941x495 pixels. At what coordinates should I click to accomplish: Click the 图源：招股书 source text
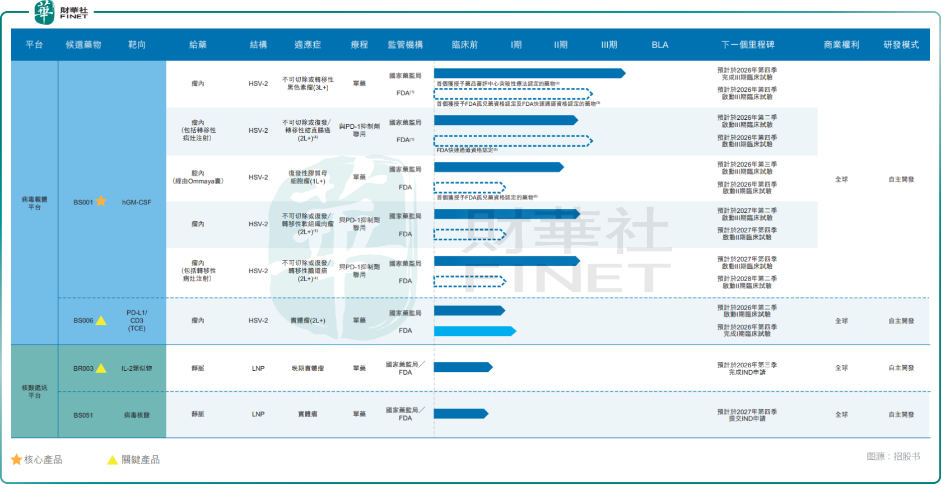[x=893, y=456]
